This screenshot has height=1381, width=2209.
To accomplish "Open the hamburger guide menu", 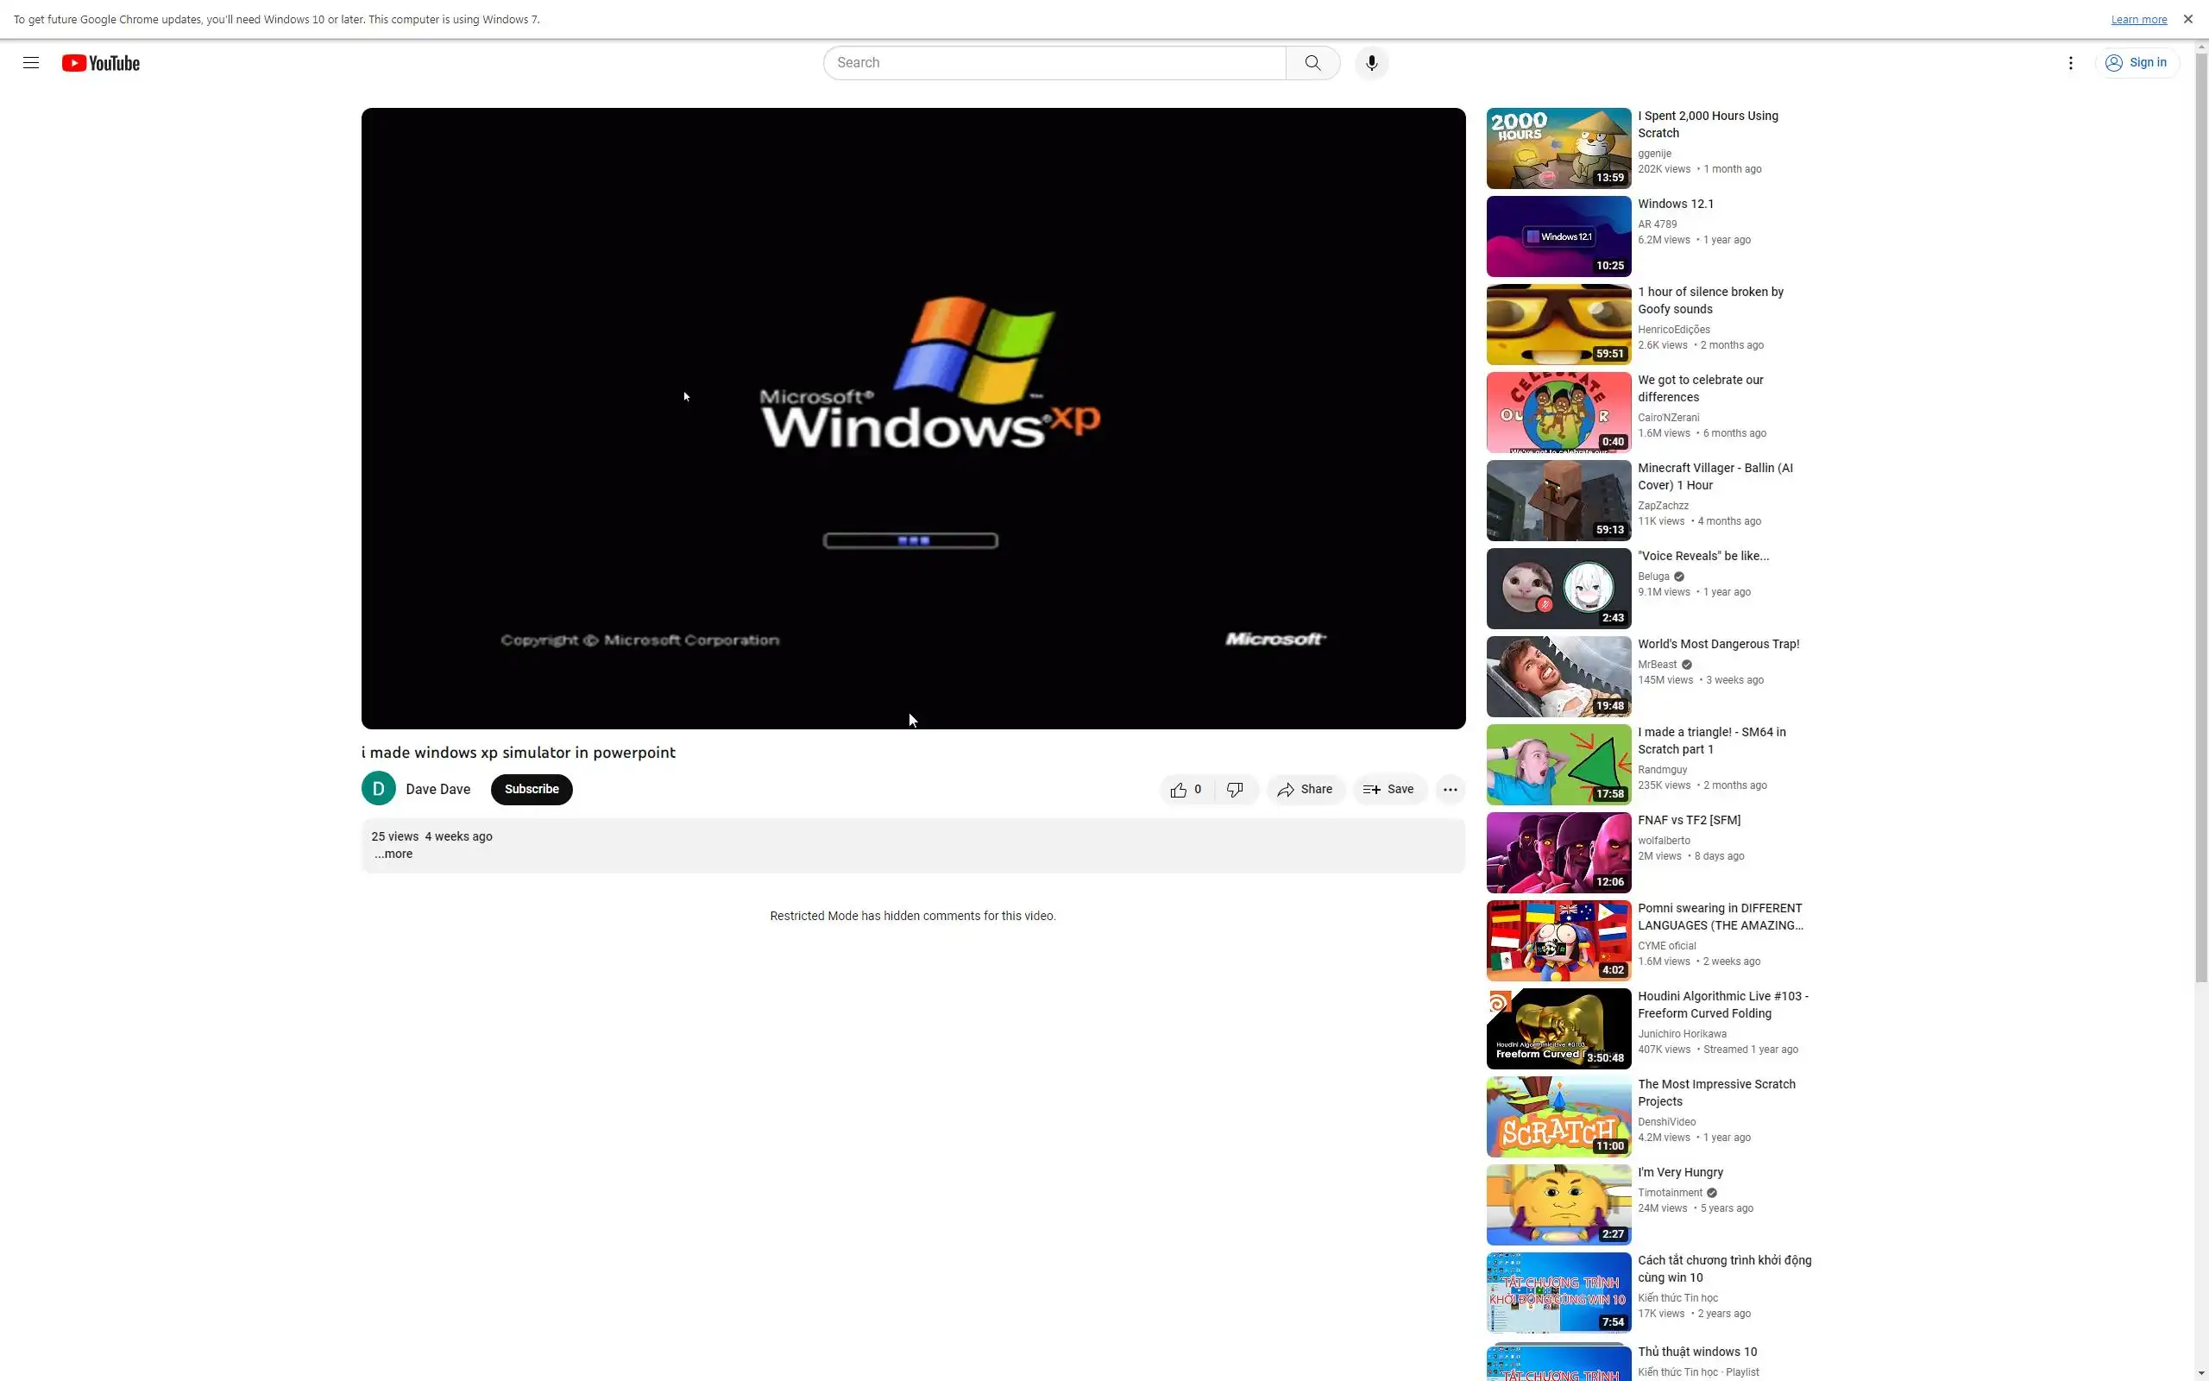I will (31, 63).
